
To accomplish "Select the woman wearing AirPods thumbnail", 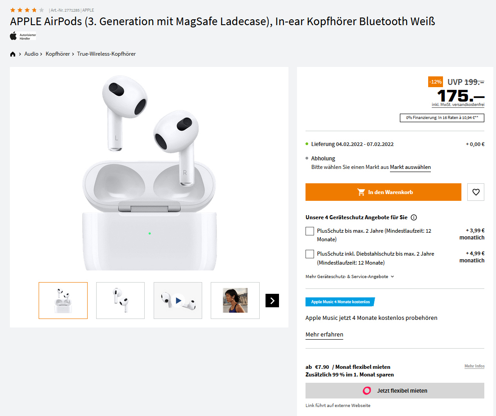I will coord(235,301).
